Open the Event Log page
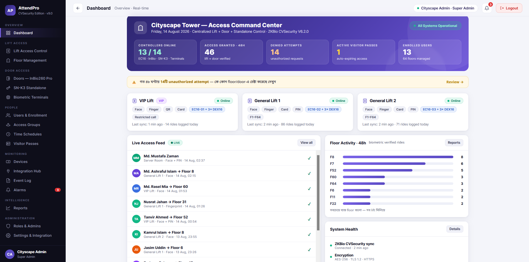 (33, 180)
